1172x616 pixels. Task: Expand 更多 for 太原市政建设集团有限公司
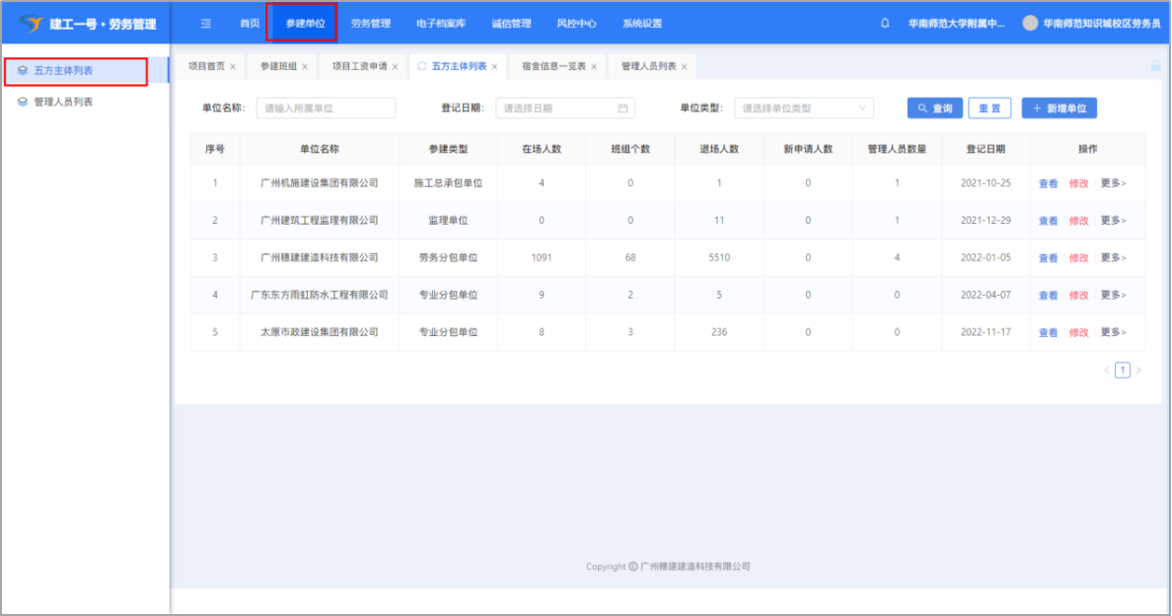click(x=1113, y=333)
